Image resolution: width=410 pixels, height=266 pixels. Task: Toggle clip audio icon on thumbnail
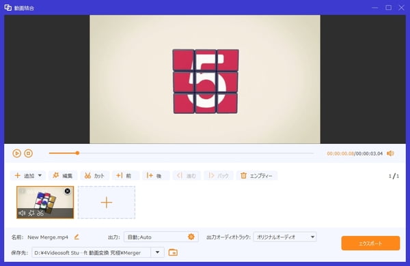22,213
